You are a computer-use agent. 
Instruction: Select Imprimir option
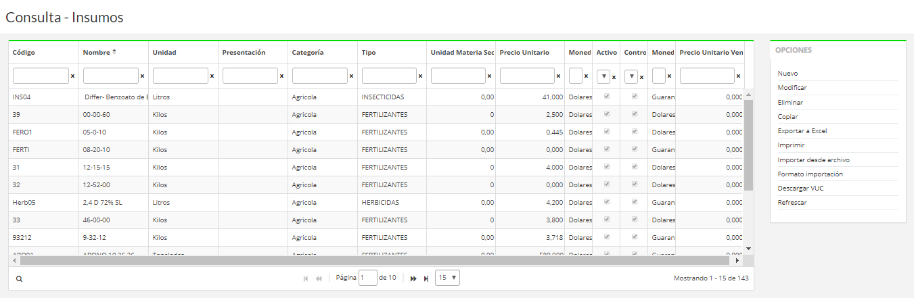(791, 145)
